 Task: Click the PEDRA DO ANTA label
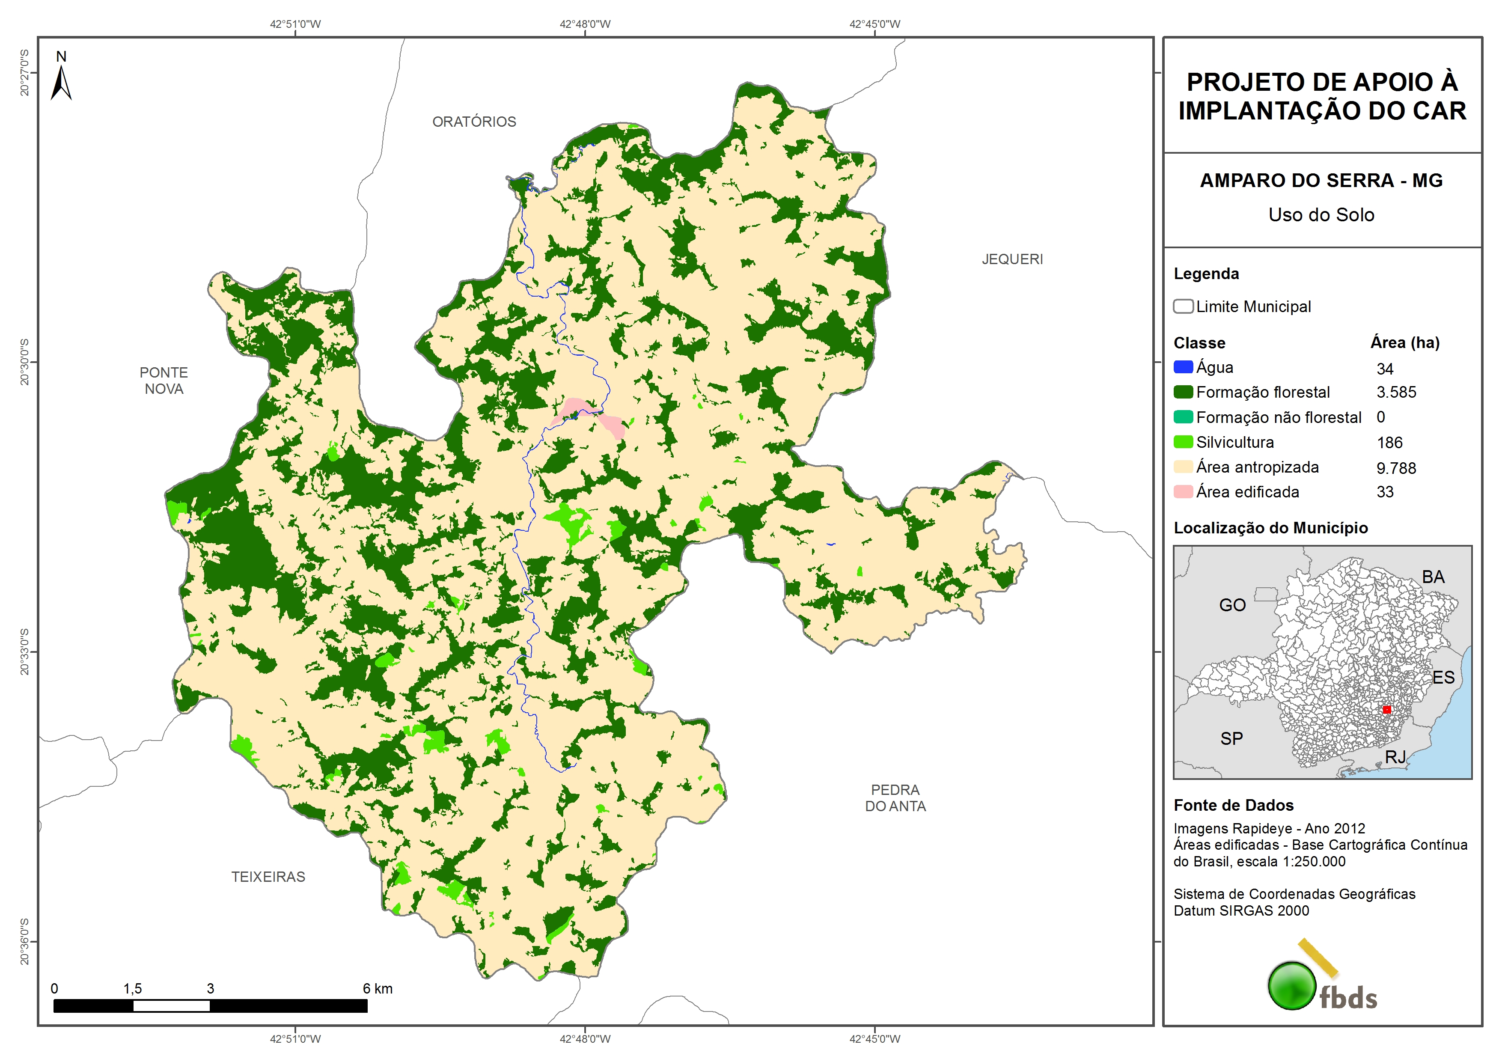coord(895,797)
